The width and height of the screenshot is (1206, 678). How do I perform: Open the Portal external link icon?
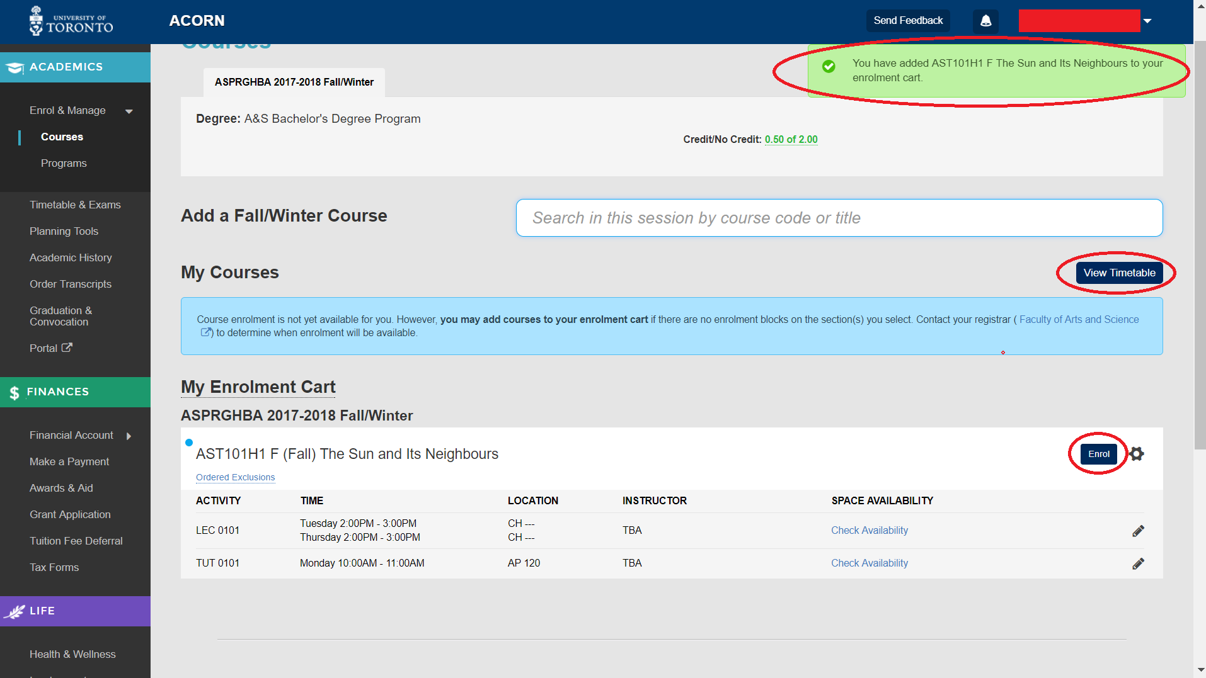(67, 347)
